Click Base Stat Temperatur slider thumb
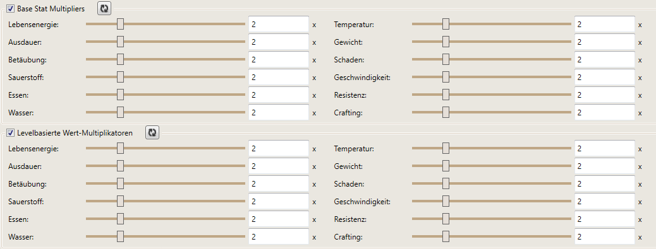656x249 pixels. click(446, 24)
